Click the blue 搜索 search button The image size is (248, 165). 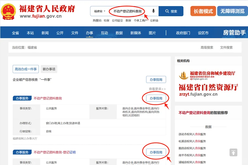tap(171, 11)
